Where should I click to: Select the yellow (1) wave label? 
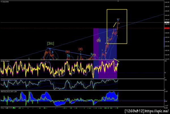point(94,55)
